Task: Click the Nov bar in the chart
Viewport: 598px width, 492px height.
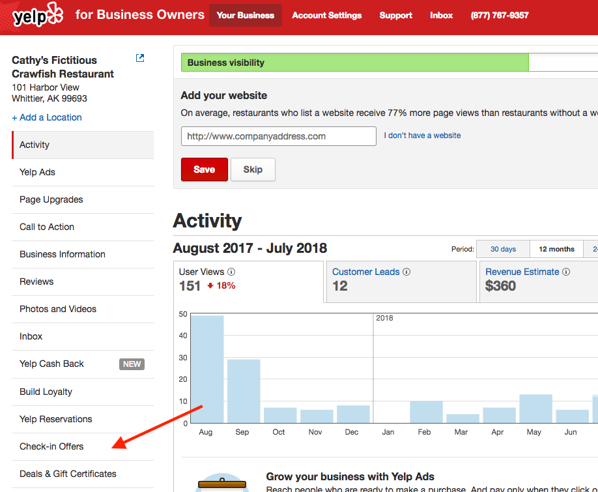Action: pyautogui.click(x=317, y=416)
